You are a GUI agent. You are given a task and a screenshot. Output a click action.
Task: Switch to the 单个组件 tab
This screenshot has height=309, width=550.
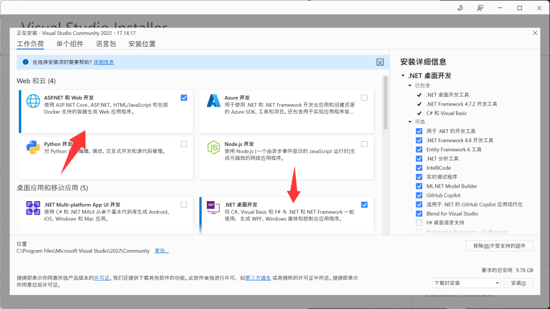tap(70, 44)
